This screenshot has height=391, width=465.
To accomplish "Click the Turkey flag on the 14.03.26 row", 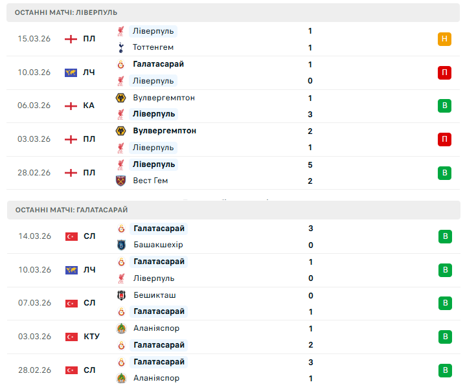I will (x=71, y=236).
